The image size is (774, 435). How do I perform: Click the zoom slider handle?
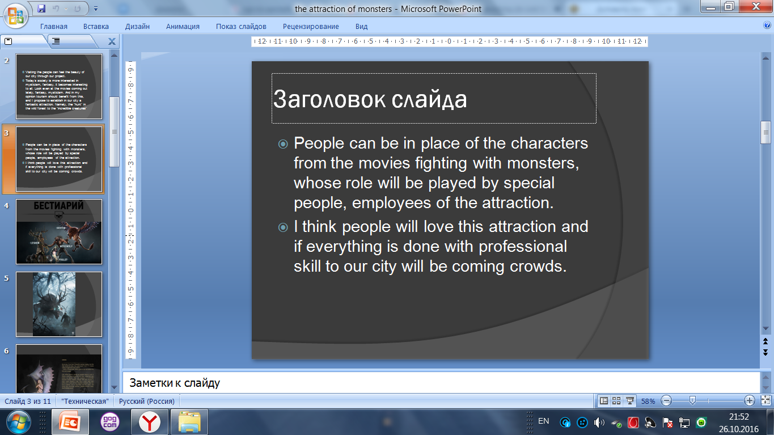692,401
